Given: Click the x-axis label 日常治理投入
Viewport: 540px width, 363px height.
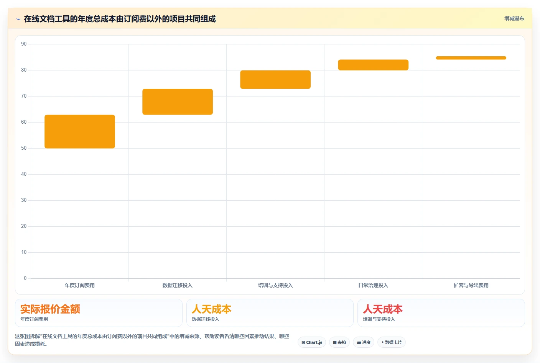Looking at the screenshot, I should (373, 285).
